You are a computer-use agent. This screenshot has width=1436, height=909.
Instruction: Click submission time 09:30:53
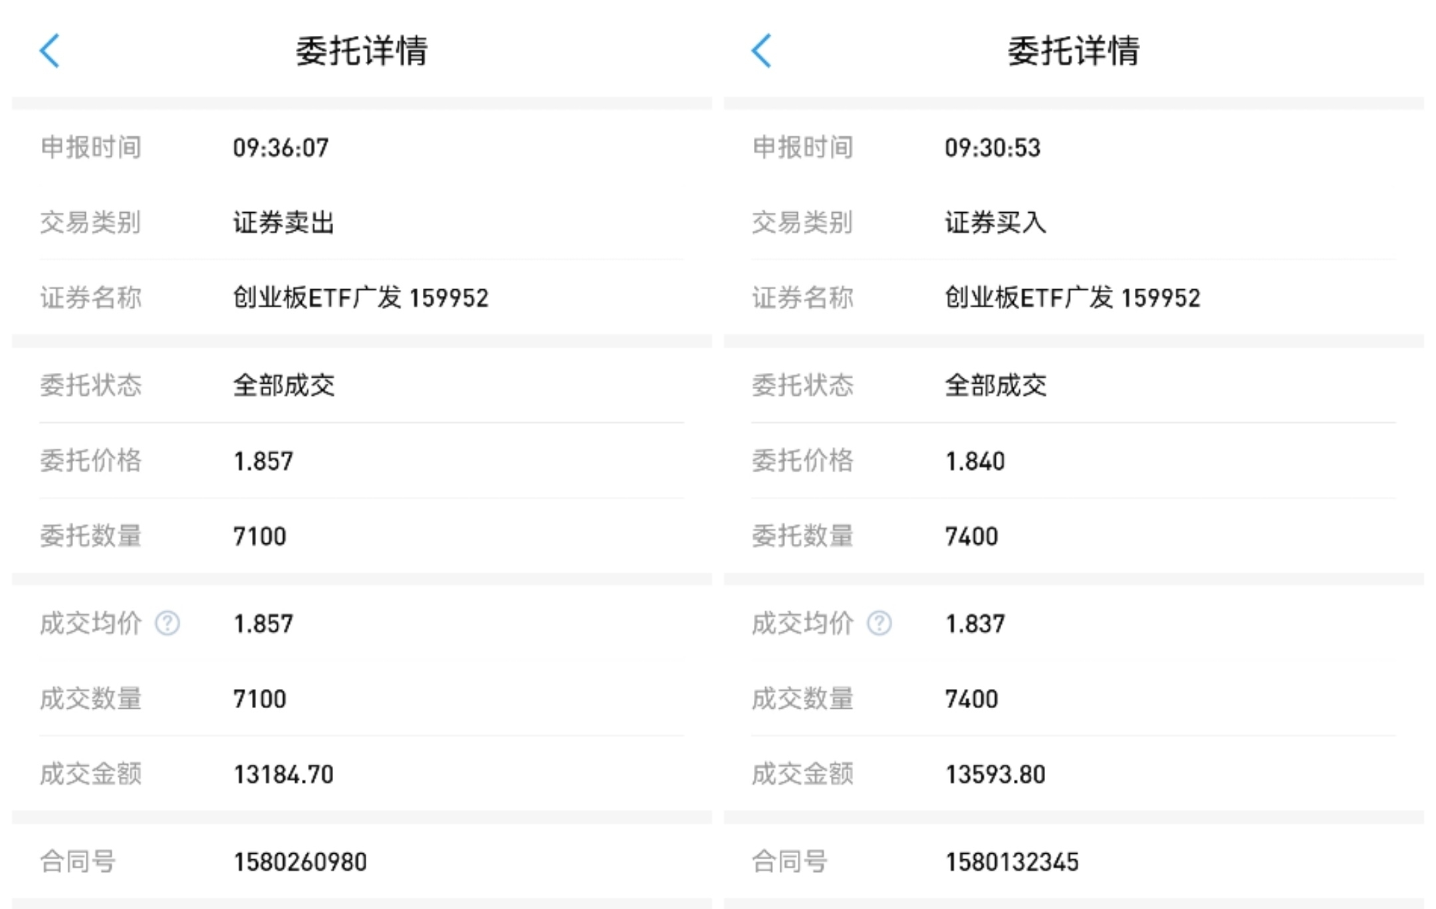(993, 148)
